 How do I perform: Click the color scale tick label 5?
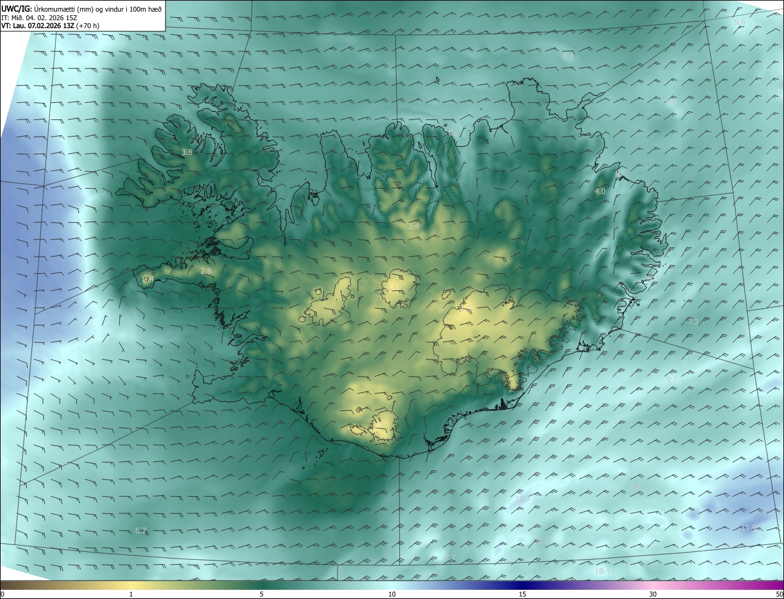point(262,594)
